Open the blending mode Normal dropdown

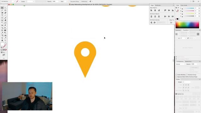(181, 64)
